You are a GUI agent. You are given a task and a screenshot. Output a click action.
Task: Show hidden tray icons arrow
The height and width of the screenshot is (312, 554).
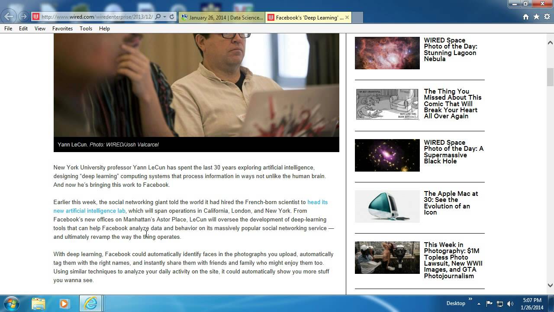(x=480, y=303)
